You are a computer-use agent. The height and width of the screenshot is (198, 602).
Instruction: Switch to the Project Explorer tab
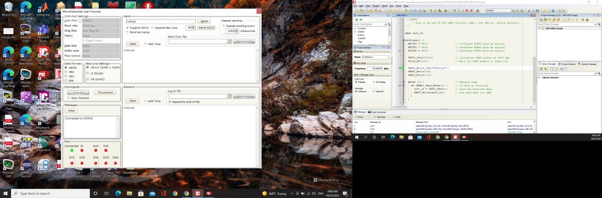pos(567,64)
